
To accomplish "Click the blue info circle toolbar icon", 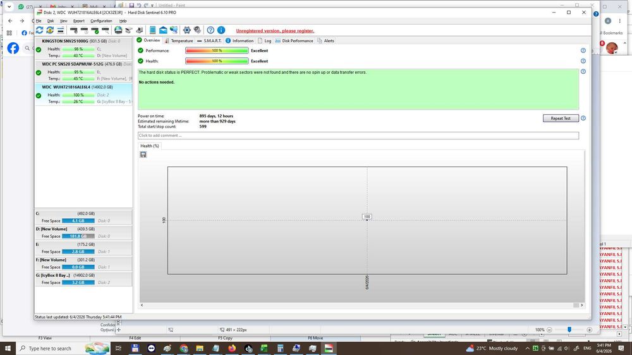I will pos(221,30).
